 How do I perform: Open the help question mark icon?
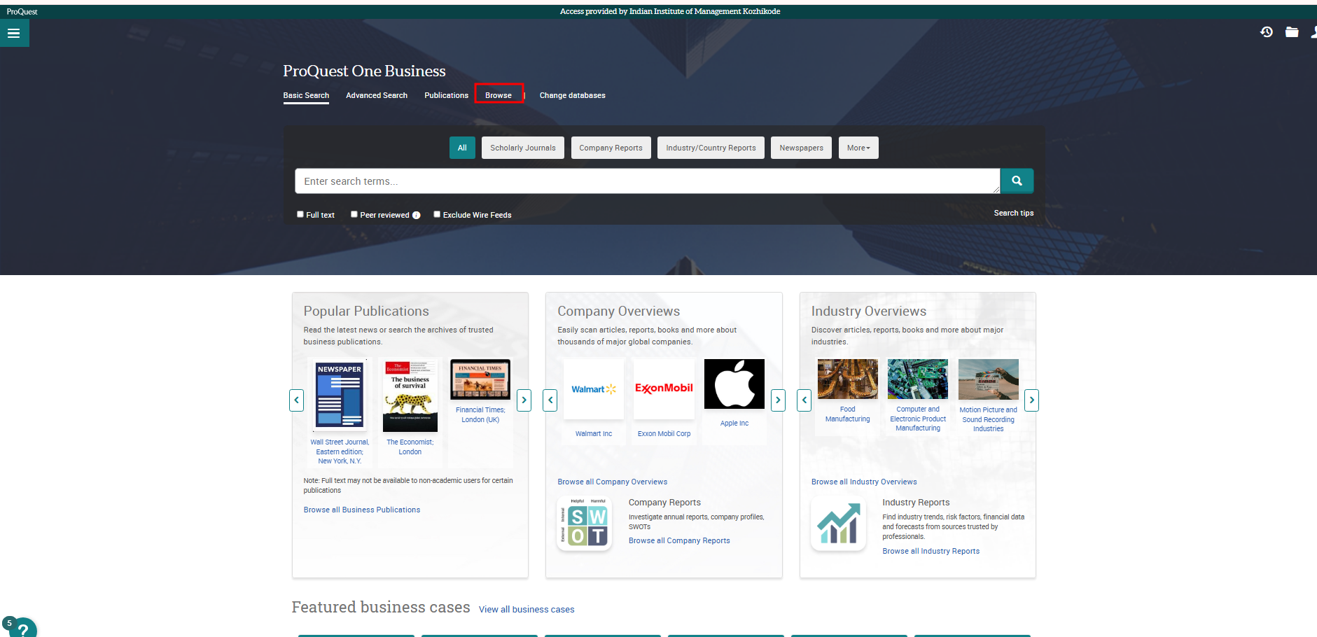(x=23, y=629)
